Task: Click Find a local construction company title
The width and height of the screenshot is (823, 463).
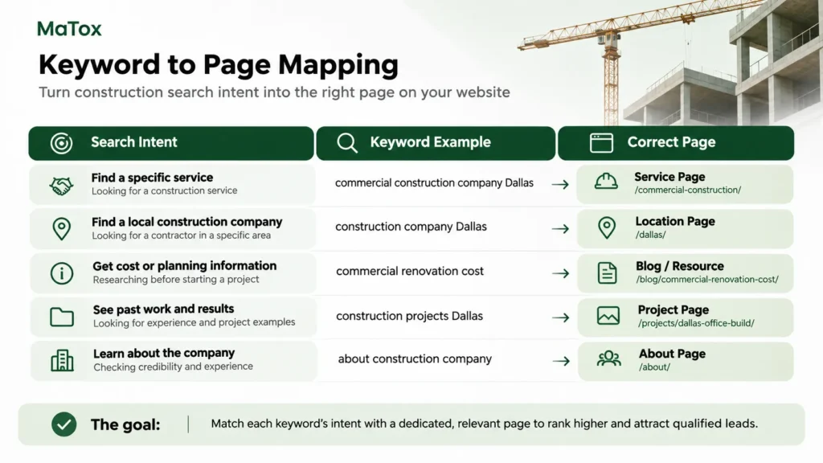Action: (x=186, y=222)
